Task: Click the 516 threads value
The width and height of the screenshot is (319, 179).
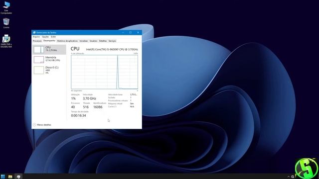Action: [86, 107]
